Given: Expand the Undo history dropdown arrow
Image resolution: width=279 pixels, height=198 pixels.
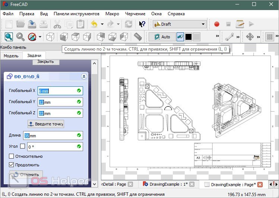Looking at the screenshot, I should tap(102, 24).
